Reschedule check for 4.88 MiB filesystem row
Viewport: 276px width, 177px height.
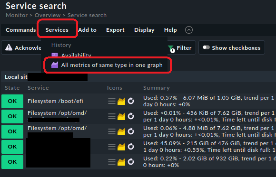point(131,131)
